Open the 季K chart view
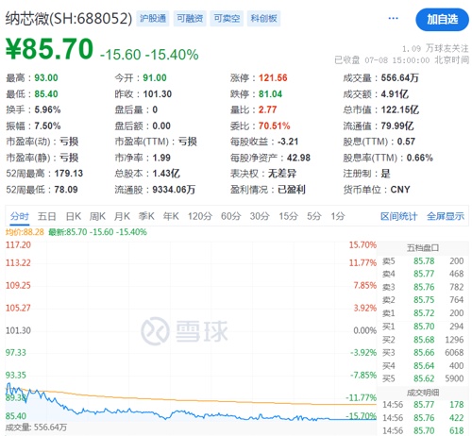The height and width of the screenshot is (436, 472). tap(146, 216)
